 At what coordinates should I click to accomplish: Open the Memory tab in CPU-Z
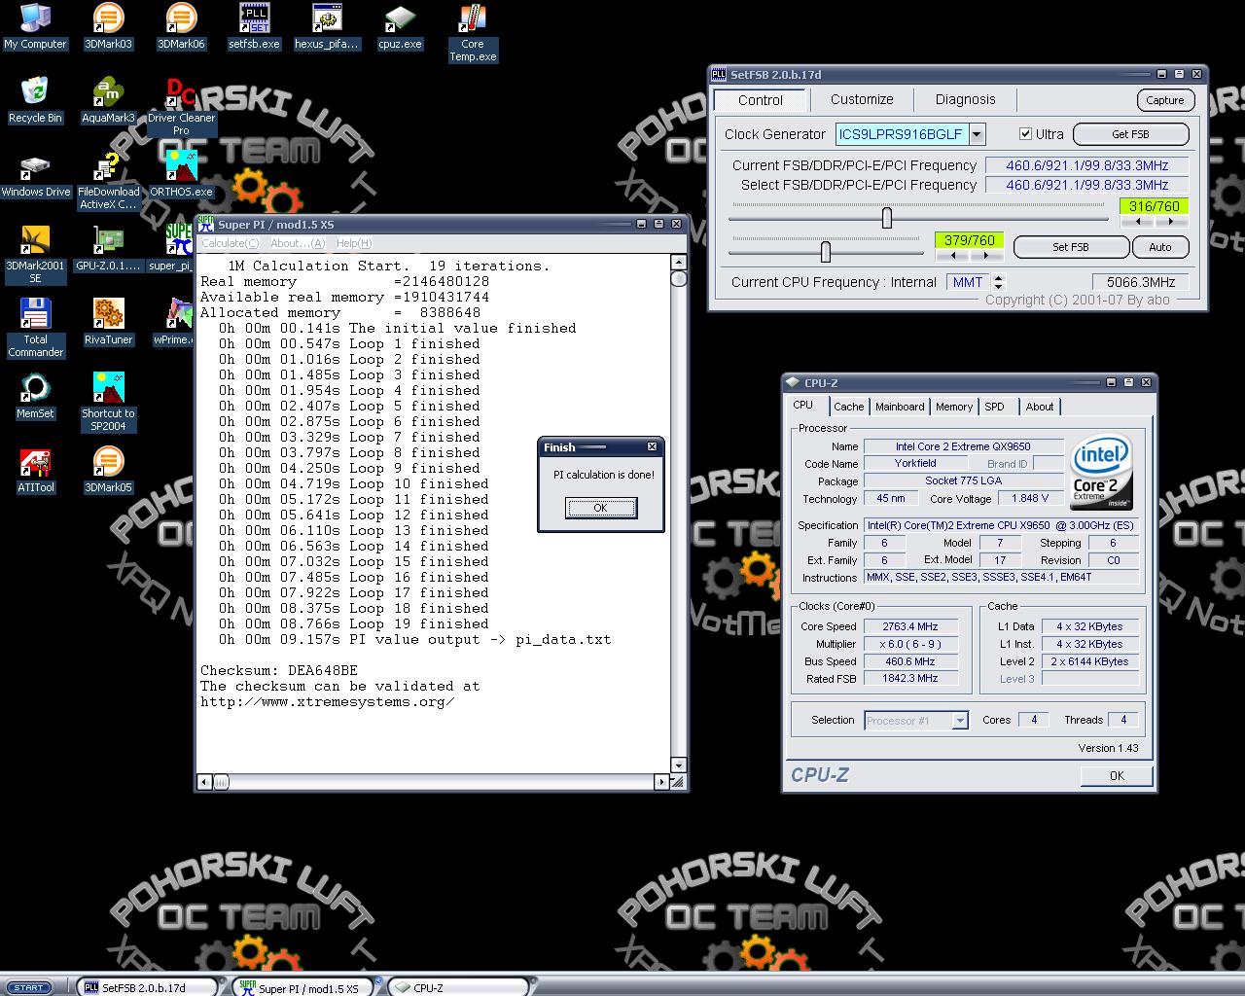tap(954, 407)
